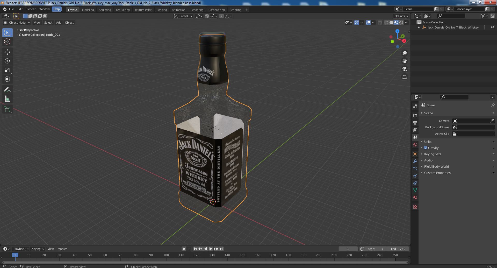Open the Tool properties tab
Screen dimensions: 497x268
pyautogui.click(x=415, y=106)
